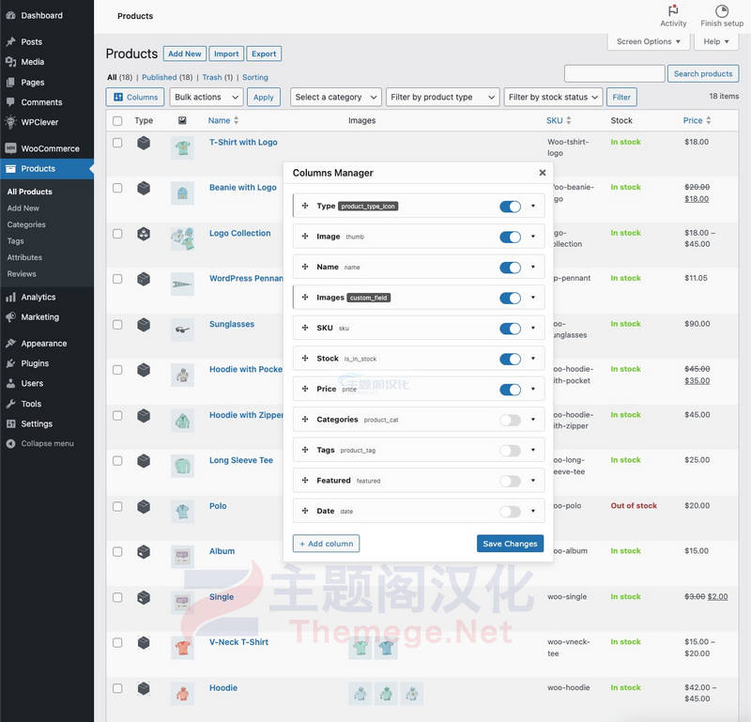Click the Export button
The height and width of the screenshot is (722, 751).
[x=264, y=54]
